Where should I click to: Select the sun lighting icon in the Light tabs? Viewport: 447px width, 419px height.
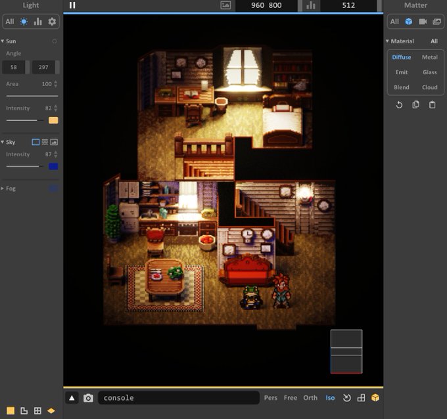[24, 22]
